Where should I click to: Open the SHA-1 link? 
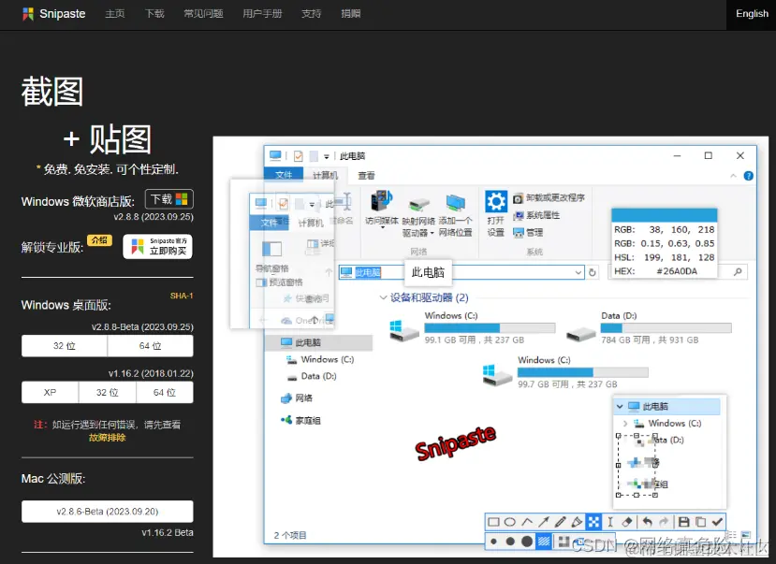(x=182, y=296)
